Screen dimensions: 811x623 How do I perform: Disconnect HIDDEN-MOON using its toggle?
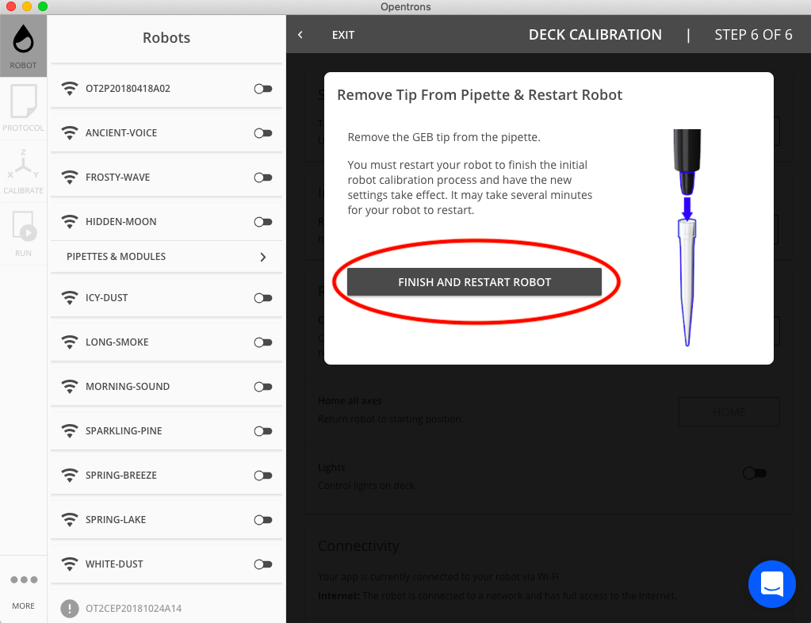[x=263, y=222]
